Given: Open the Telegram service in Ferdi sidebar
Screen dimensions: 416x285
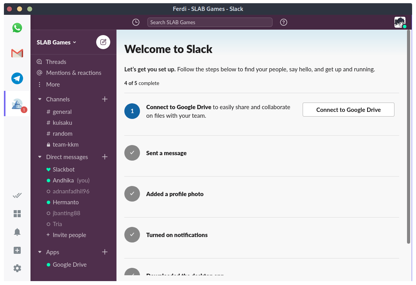Looking at the screenshot, I should (x=17, y=78).
